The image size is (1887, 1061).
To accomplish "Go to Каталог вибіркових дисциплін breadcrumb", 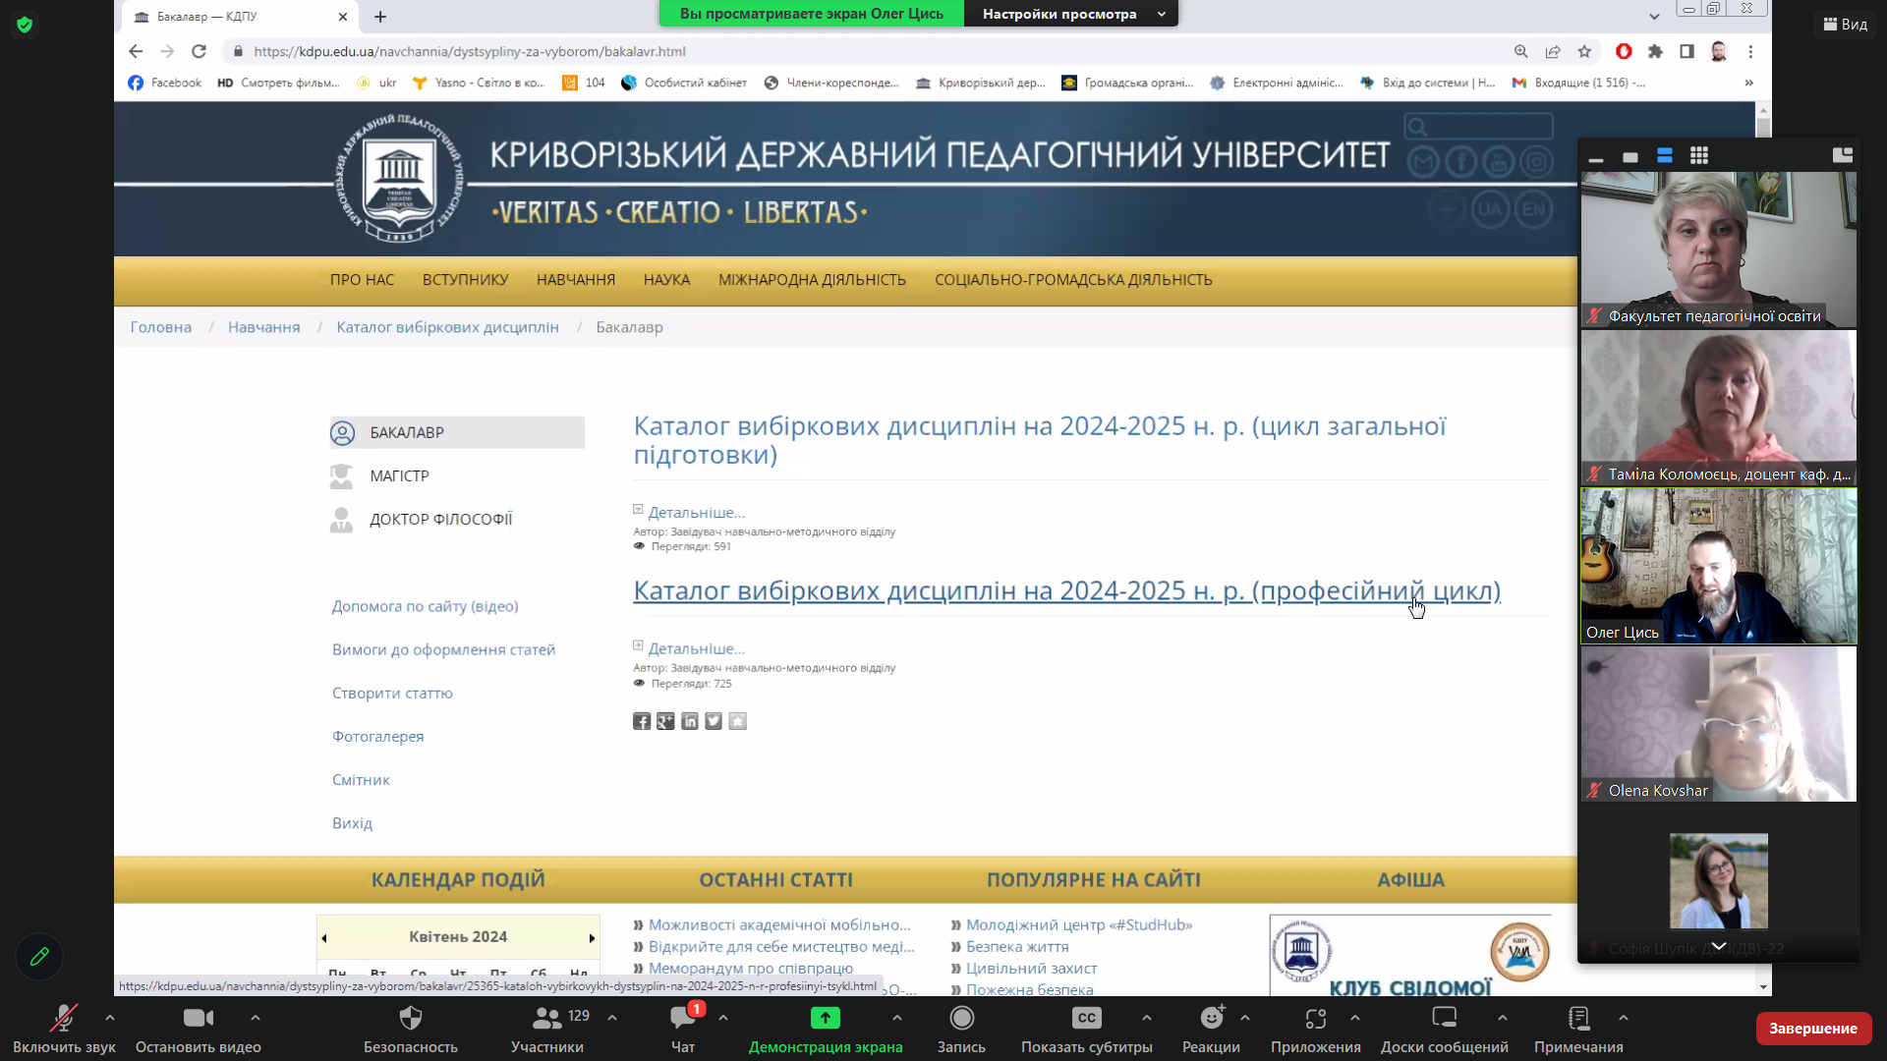I will coord(447,327).
